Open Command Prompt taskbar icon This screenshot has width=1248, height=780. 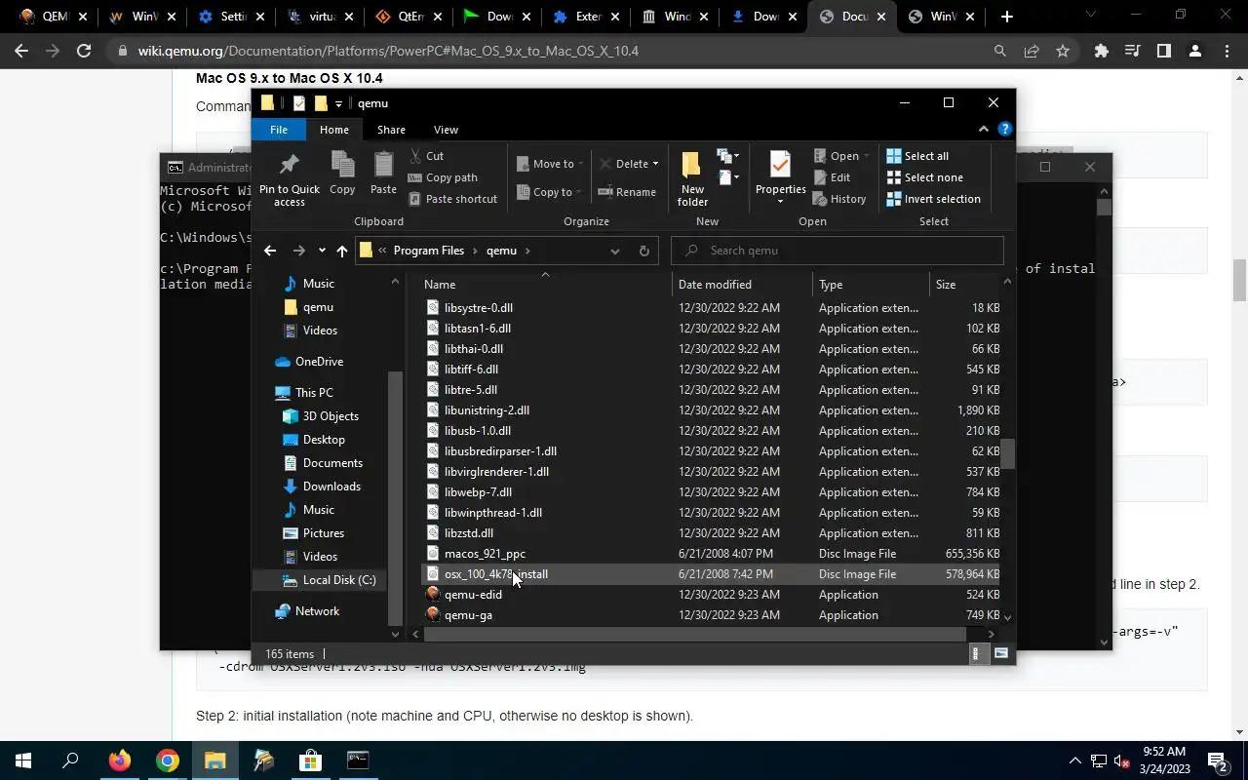point(358,760)
